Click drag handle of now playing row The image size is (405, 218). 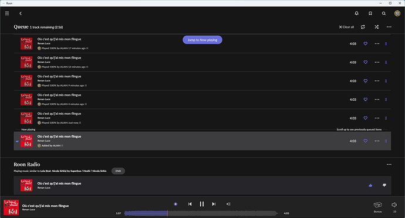click(386, 141)
